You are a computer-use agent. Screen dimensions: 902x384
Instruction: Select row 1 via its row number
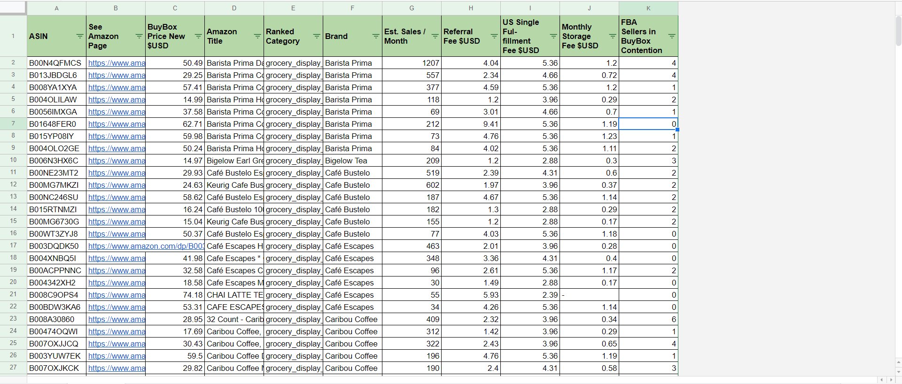click(x=13, y=36)
